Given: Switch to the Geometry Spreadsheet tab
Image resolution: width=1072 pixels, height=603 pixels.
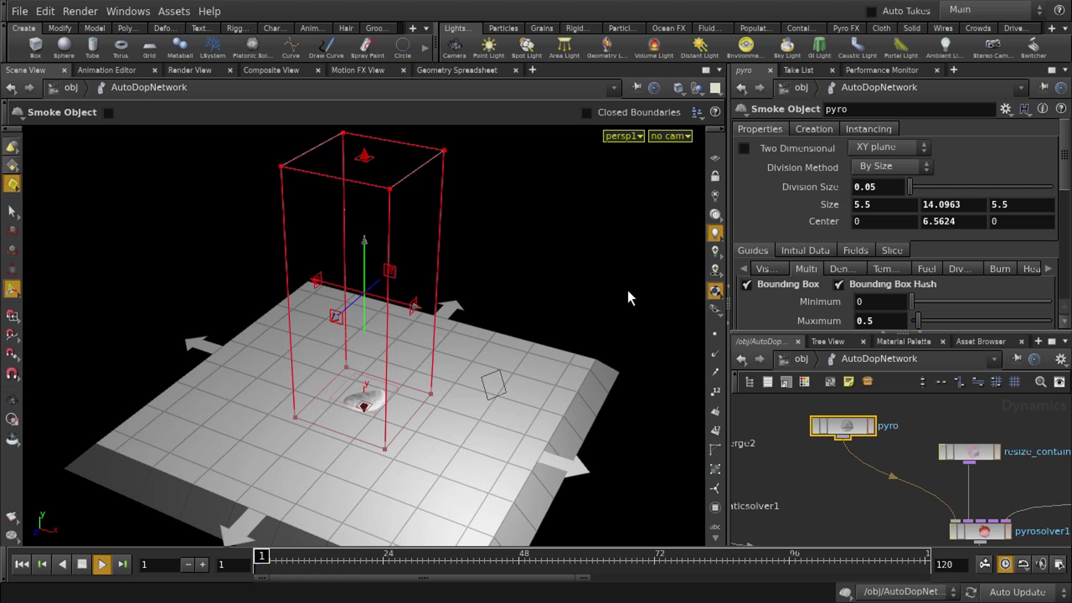Looking at the screenshot, I should [457, 70].
